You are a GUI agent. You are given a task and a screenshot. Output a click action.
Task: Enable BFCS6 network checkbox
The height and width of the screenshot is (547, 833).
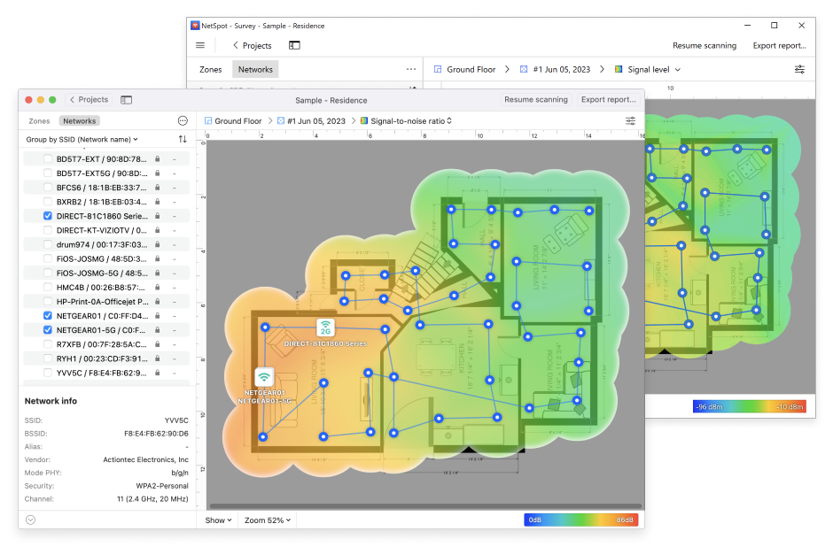tap(48, 188)
